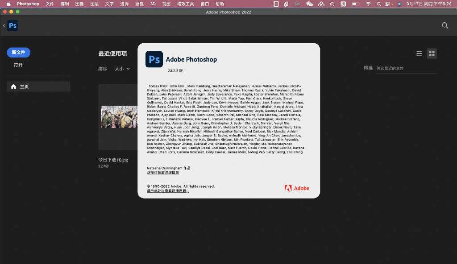Click the Pinyin input method icon
Viewport: 457px width, 264px height.
pyautogui.click(x=343, y=4)
